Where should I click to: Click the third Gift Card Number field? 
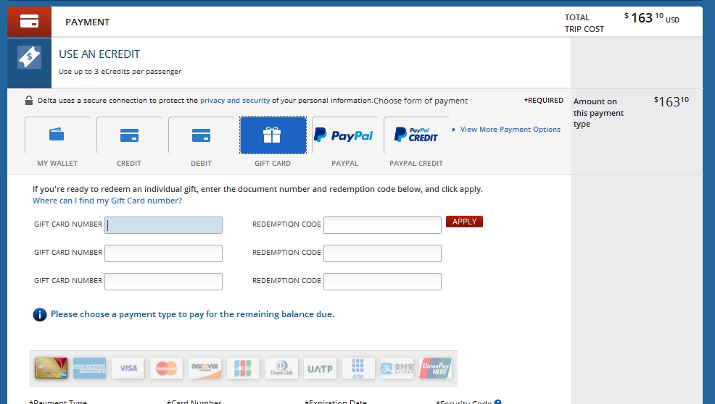163,282
